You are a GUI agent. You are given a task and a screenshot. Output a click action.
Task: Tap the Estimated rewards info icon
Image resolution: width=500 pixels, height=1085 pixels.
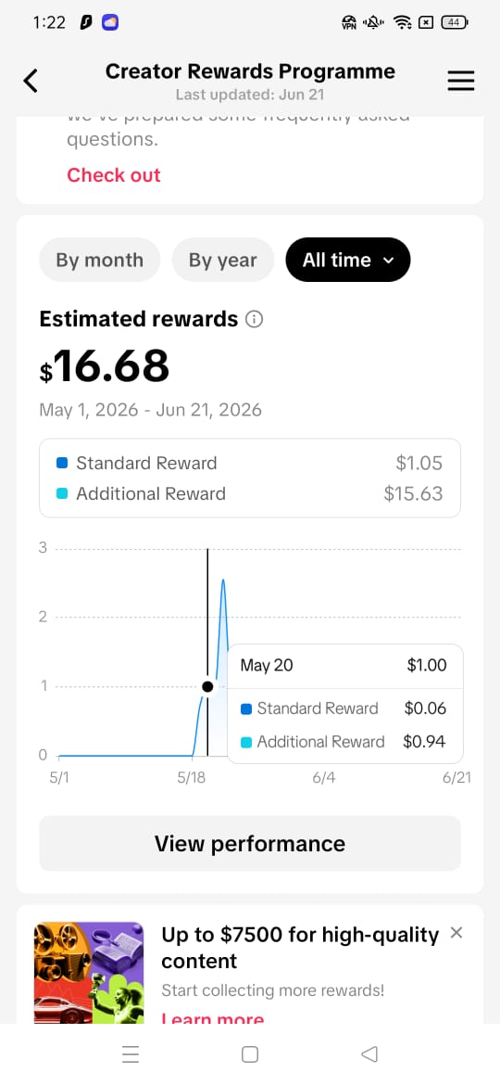click(x=255, y=319)
